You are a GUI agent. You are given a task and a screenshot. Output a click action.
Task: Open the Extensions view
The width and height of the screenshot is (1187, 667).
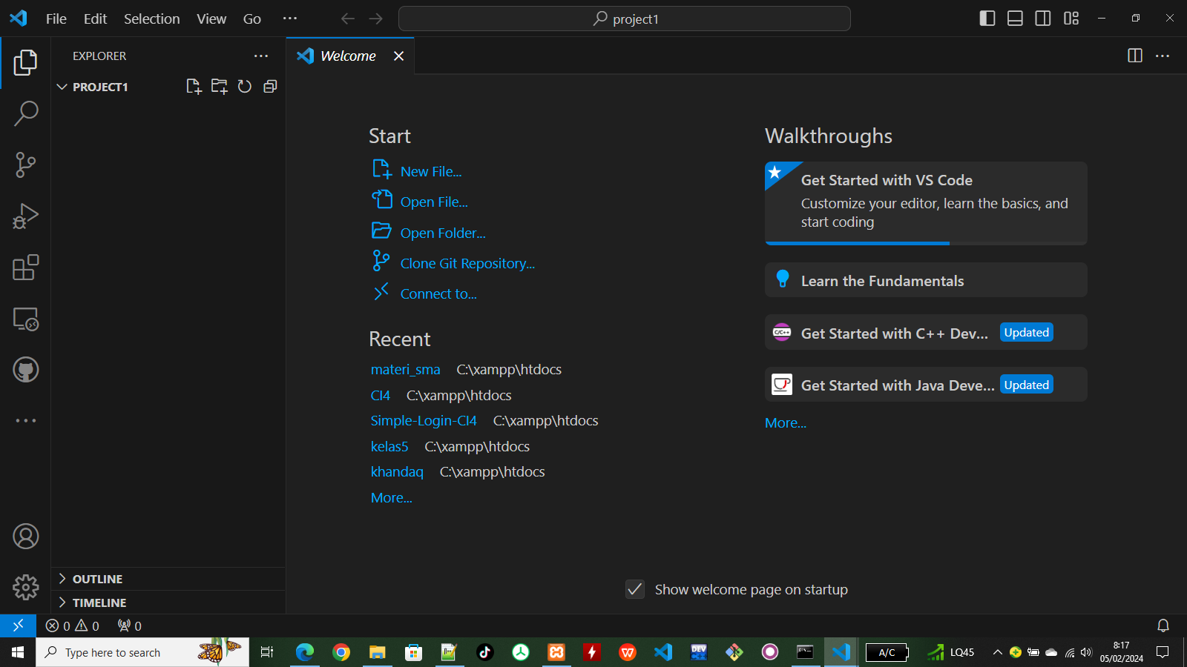click(x=25, y=267)
